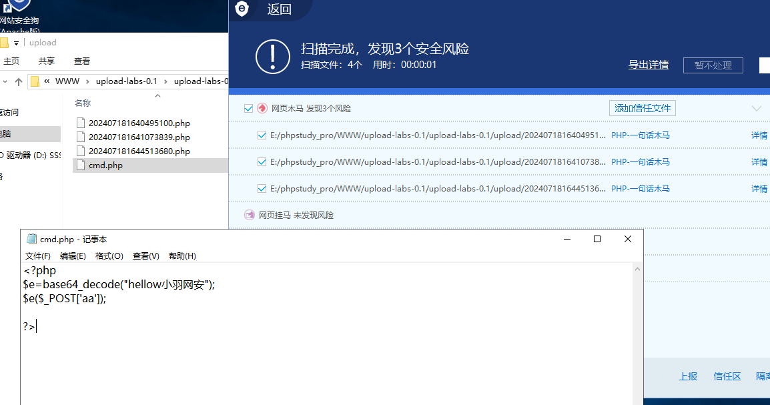Click the 添加信任文件 button
770x405 pixels.
[x=642, y=108]
